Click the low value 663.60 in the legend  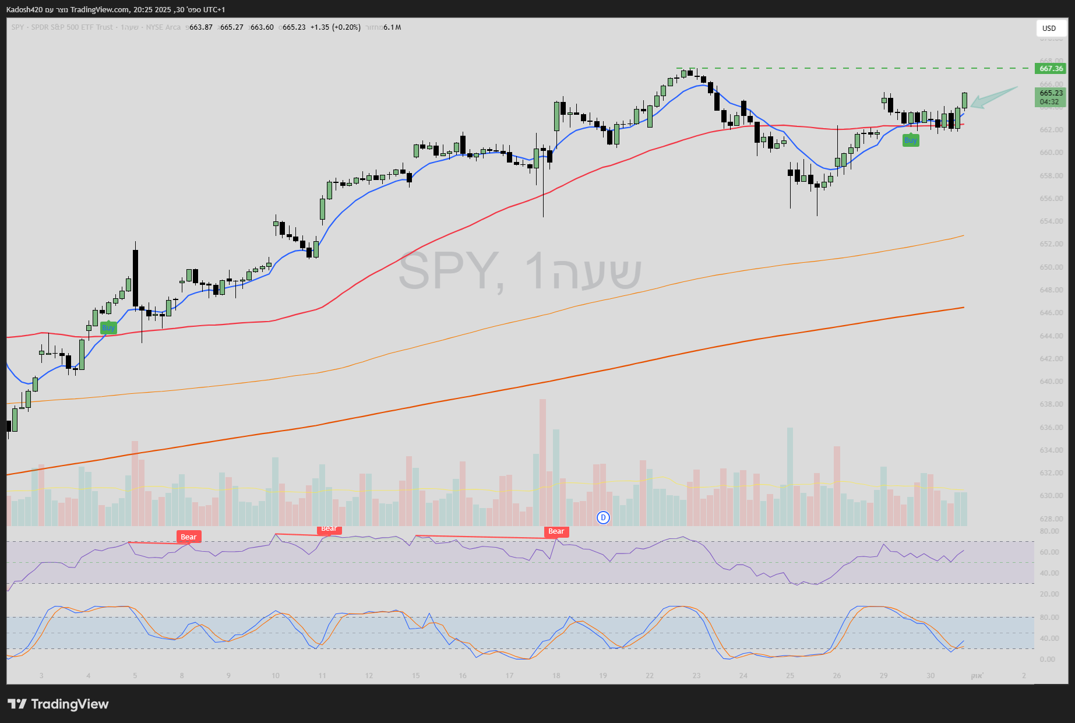262,27
